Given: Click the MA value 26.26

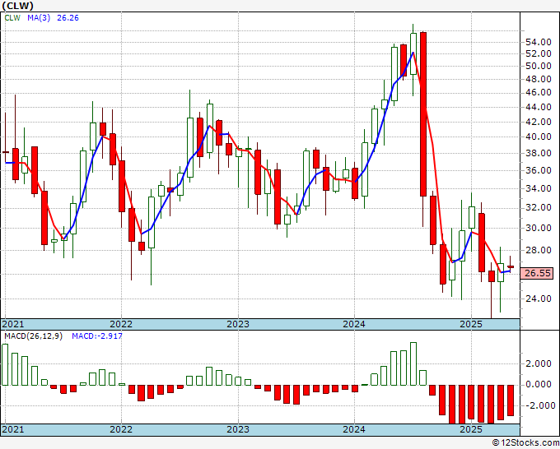Looking at the screenshot, I should tap(68, 18).
